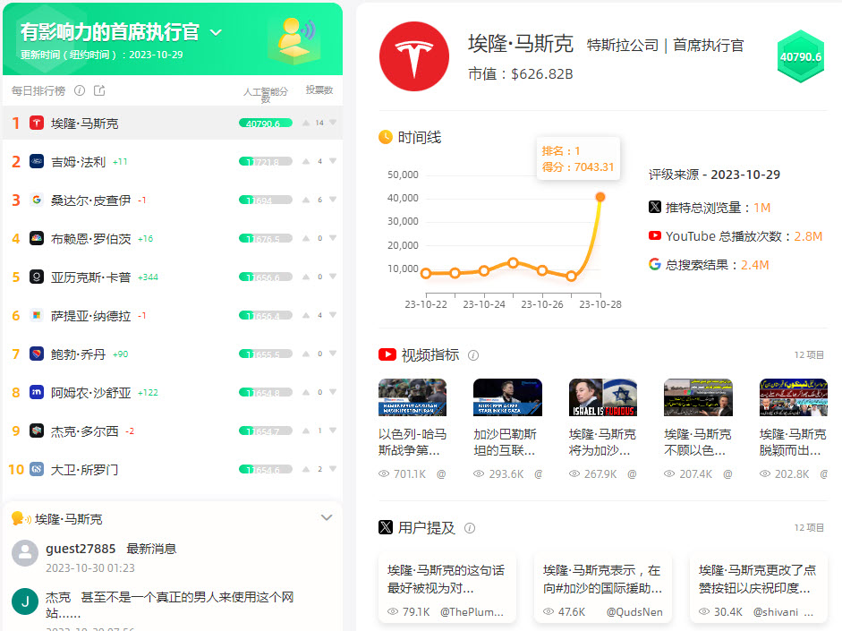
Task: Upvote 吉姆·法利 with the up arrow
Action: pos(305,161)
